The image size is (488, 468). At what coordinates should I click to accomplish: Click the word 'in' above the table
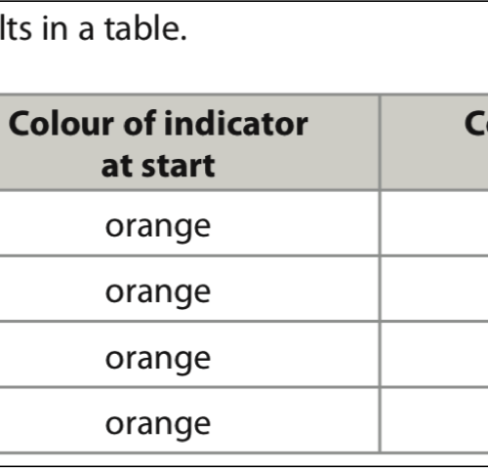55,28
